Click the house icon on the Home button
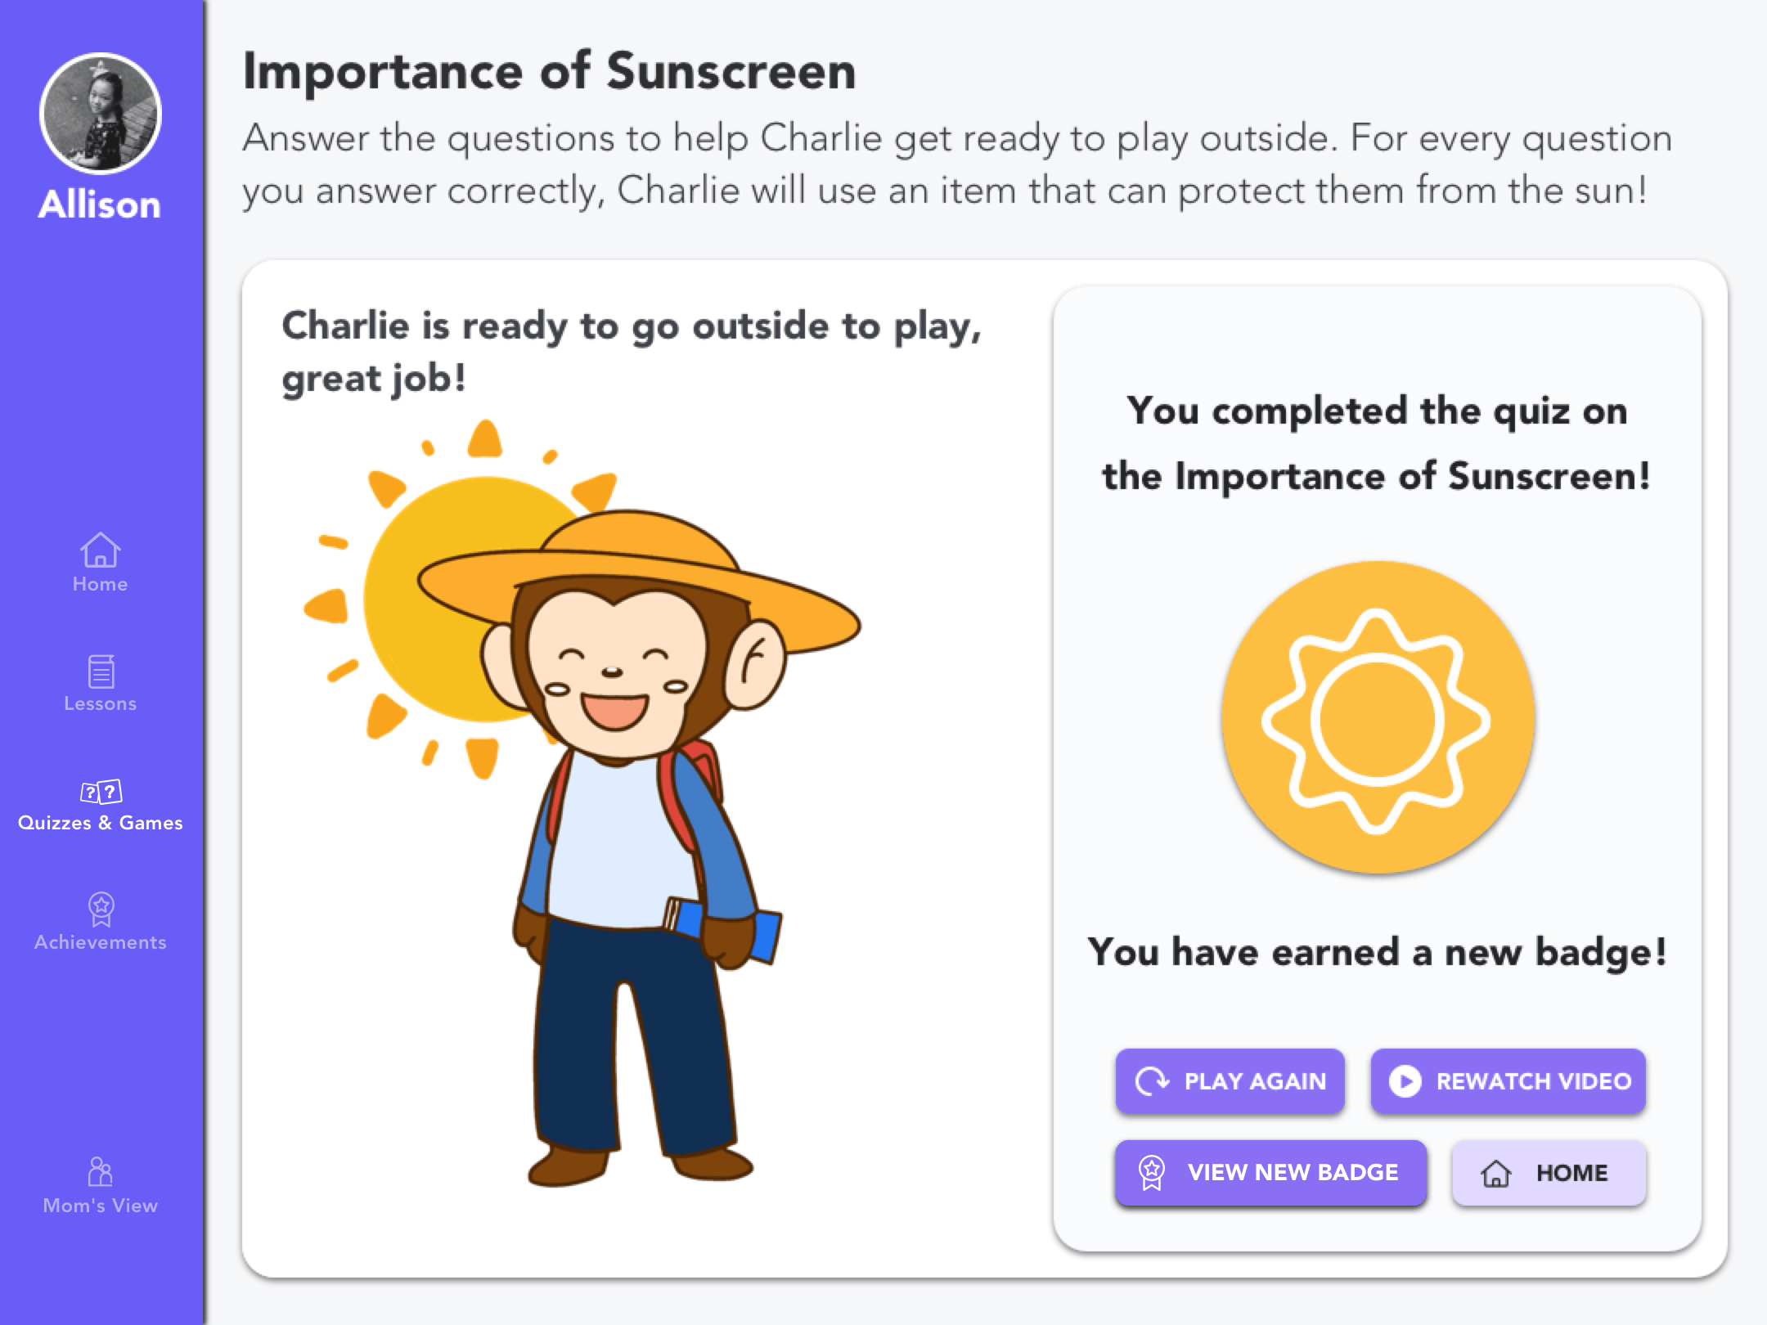The width and height of the screenshot is (1767, 1325). point(1495,1173)
